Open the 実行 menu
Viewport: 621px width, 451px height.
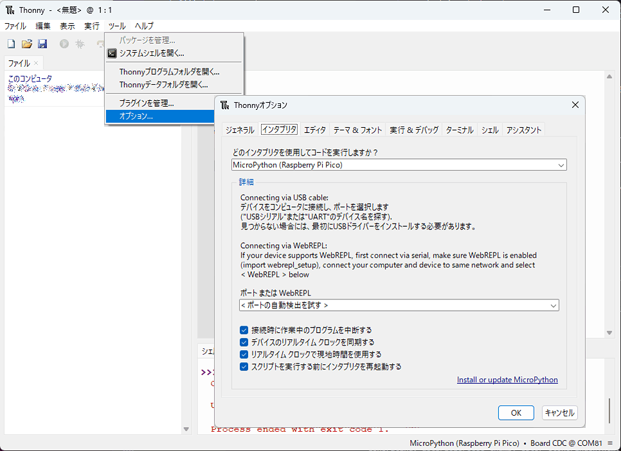92,26
